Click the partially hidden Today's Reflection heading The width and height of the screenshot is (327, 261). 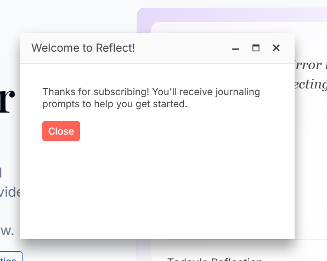pos(215,259)
